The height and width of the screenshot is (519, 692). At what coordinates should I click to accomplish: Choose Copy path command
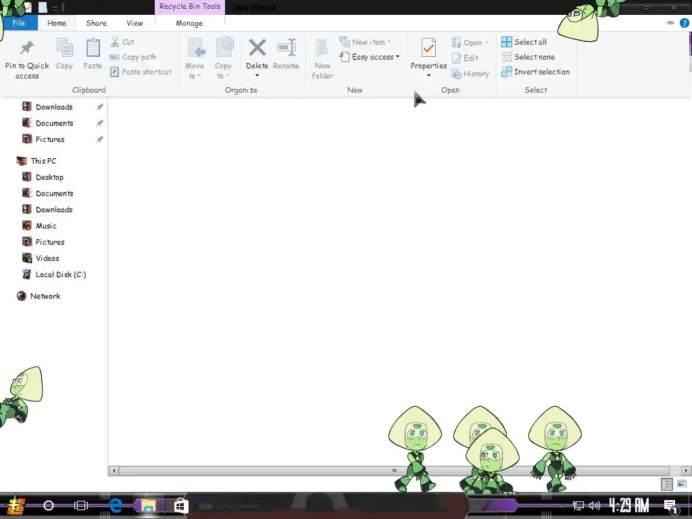click(133, 57)
